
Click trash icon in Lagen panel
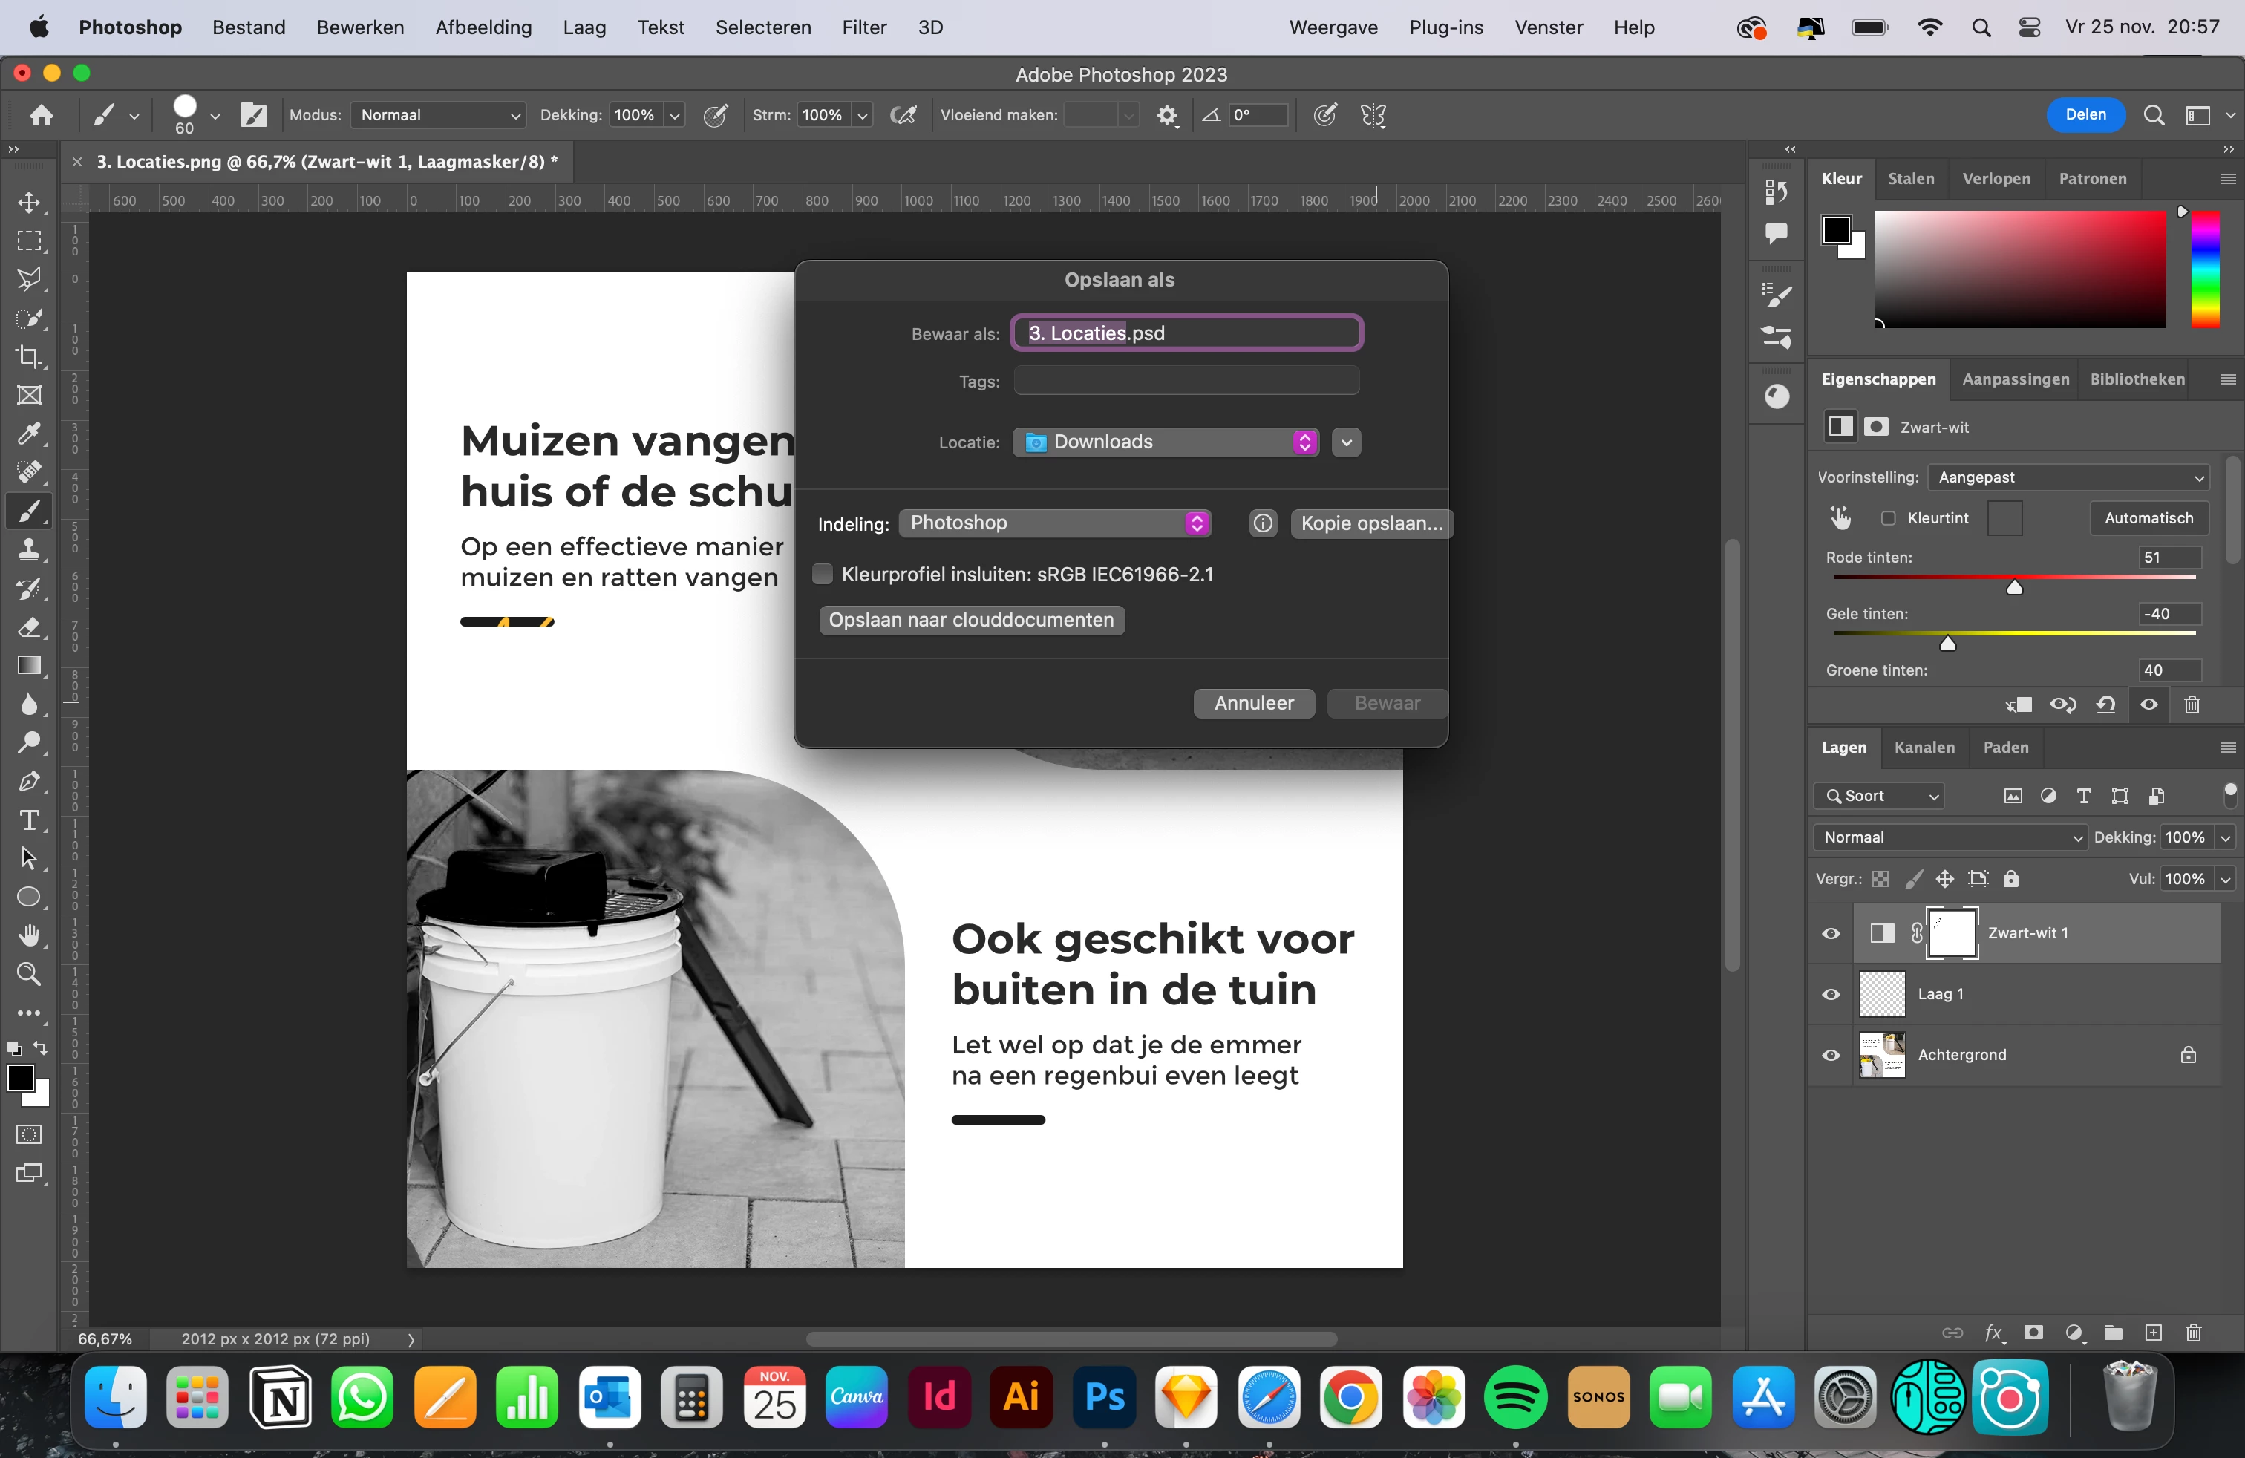[x=2193, y=1333]
